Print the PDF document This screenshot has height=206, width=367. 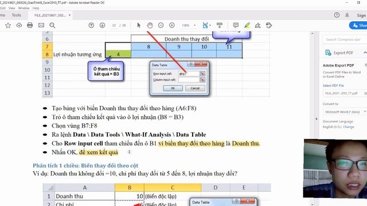[x=30, y=25]
